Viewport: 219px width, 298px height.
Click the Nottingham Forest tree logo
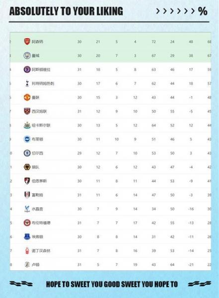(27, 250)
